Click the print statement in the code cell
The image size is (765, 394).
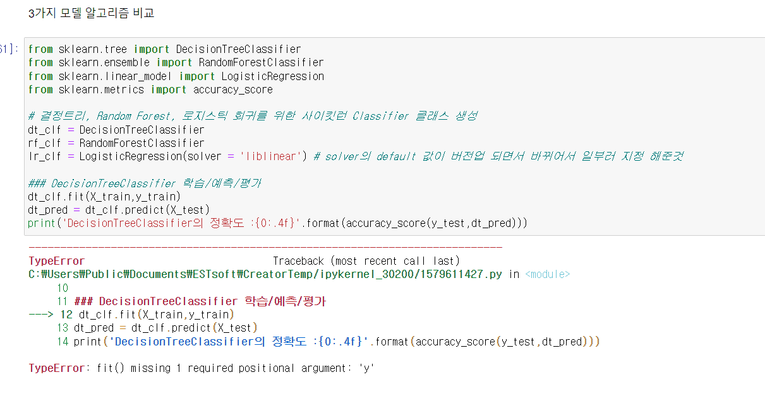click(277, 223)
